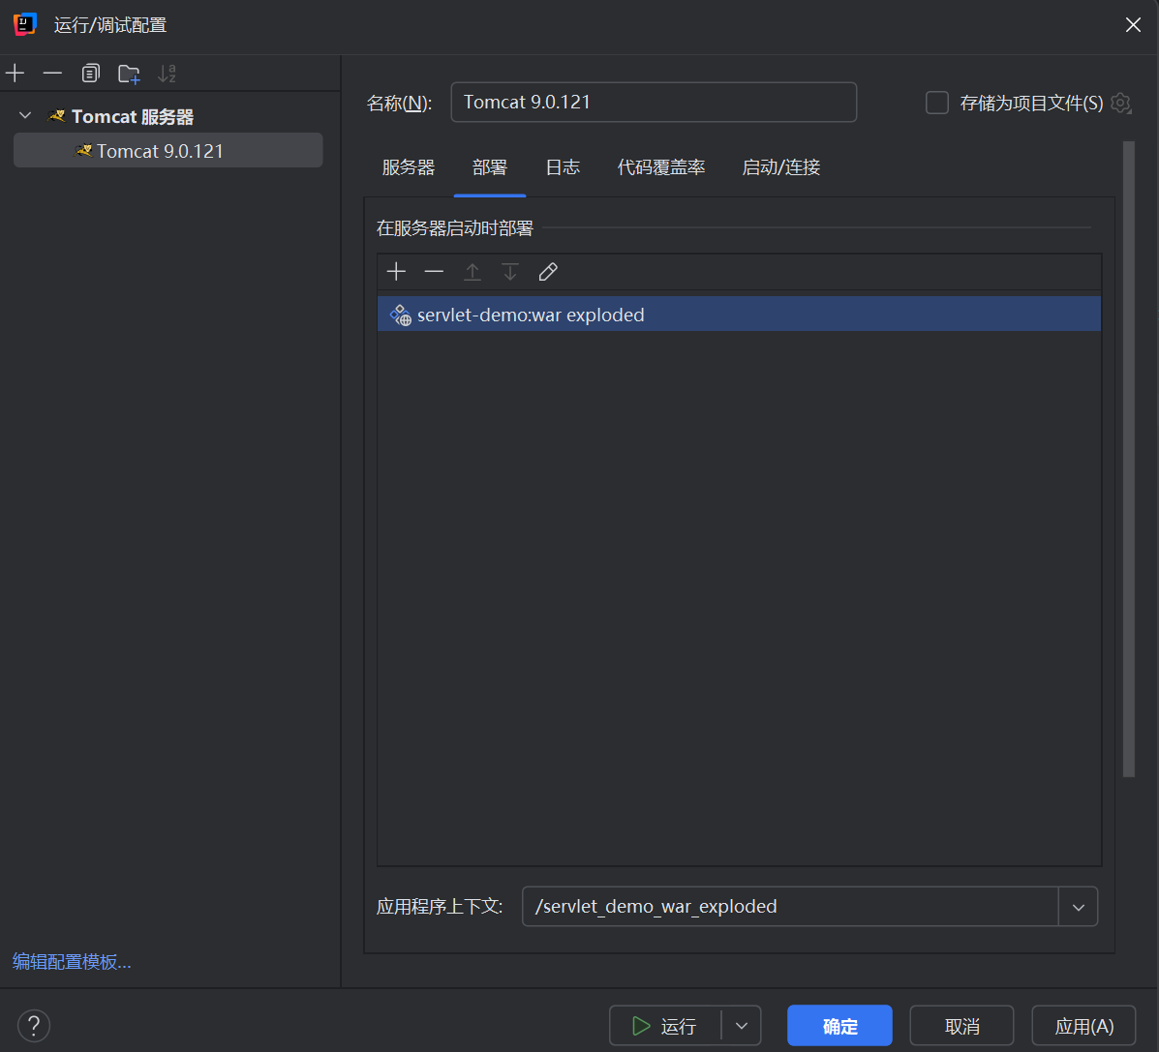
Task: Select Tomcat 9.0.121 configuration in tree
Action: click(168, 151)
